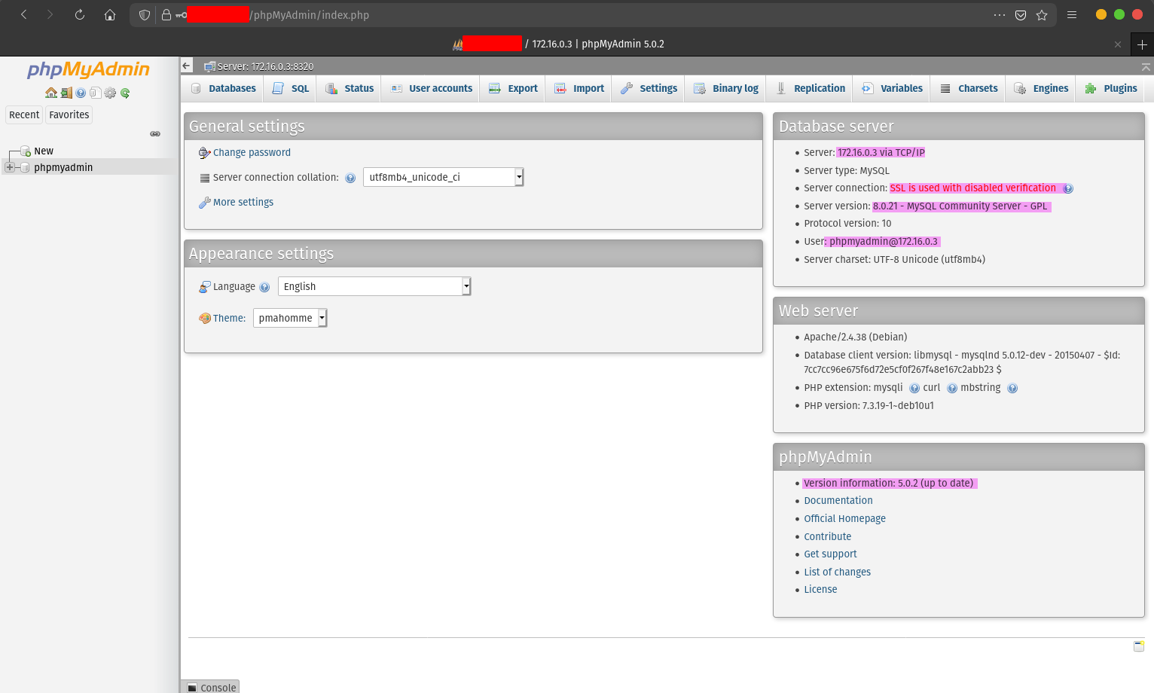Image resolution: width=1154 pixels, height=693 pixels.
Task: Open the Charsets tab
Action: (x=969, y=88)
